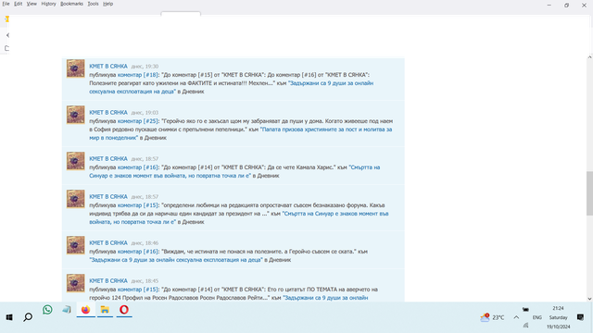This screenshot has height=333, width=593.
Task: Click the browser back arrow
Action: click(x=7, y=35)
